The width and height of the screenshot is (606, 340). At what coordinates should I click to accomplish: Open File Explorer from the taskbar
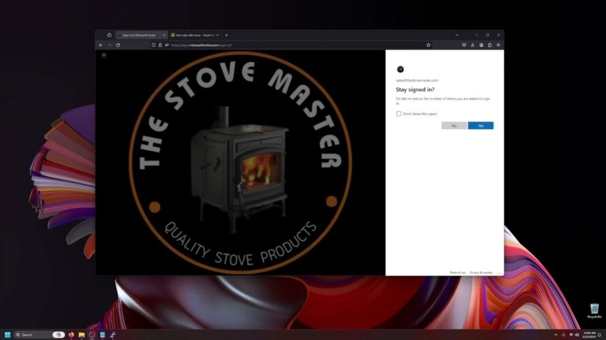coord(82,335)
